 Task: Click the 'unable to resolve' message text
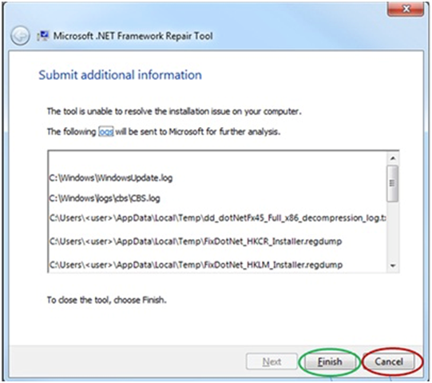[x=174, y=111]
